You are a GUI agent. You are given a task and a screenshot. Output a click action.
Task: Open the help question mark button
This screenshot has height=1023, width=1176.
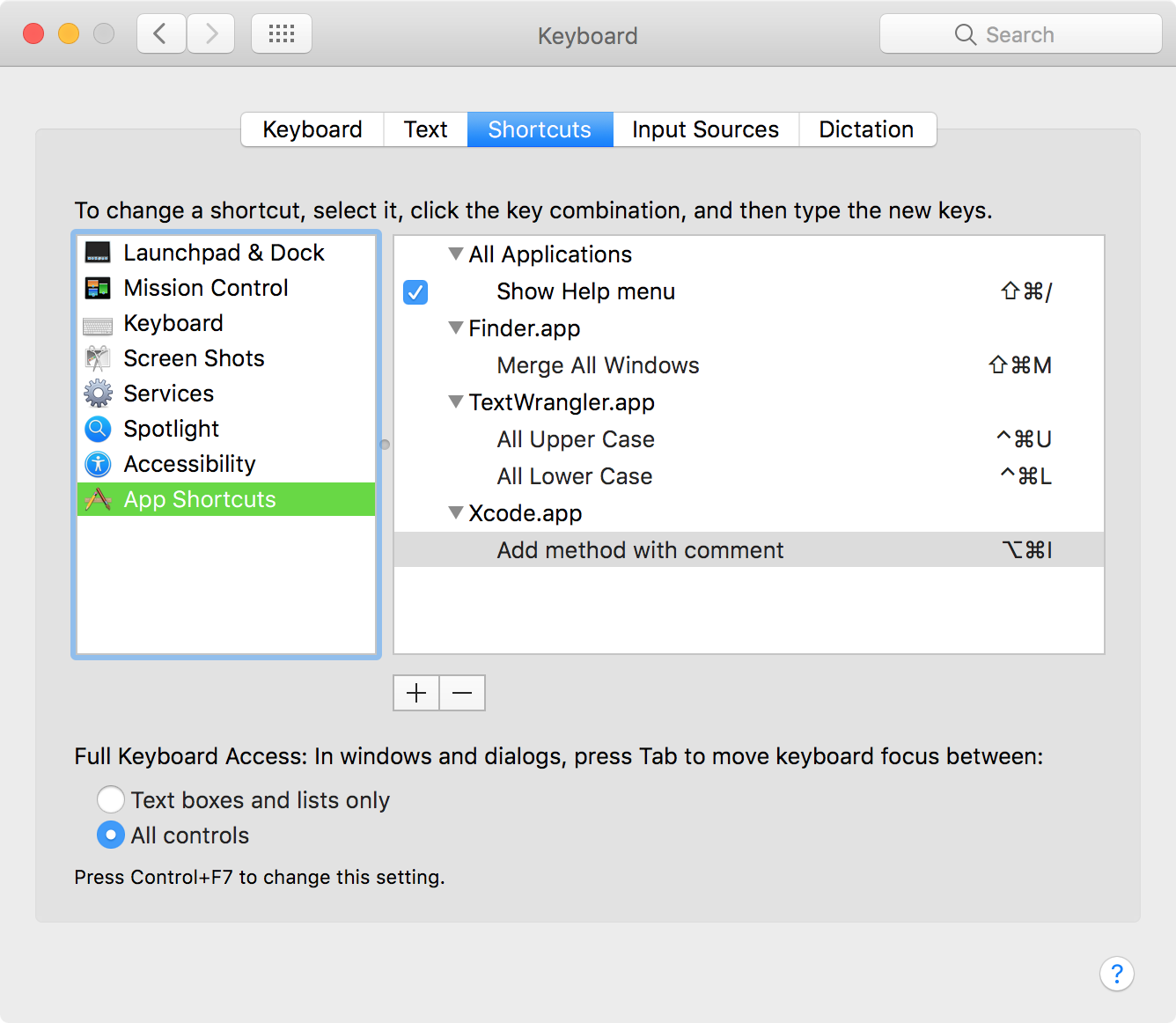click(x=1116, y=974)
